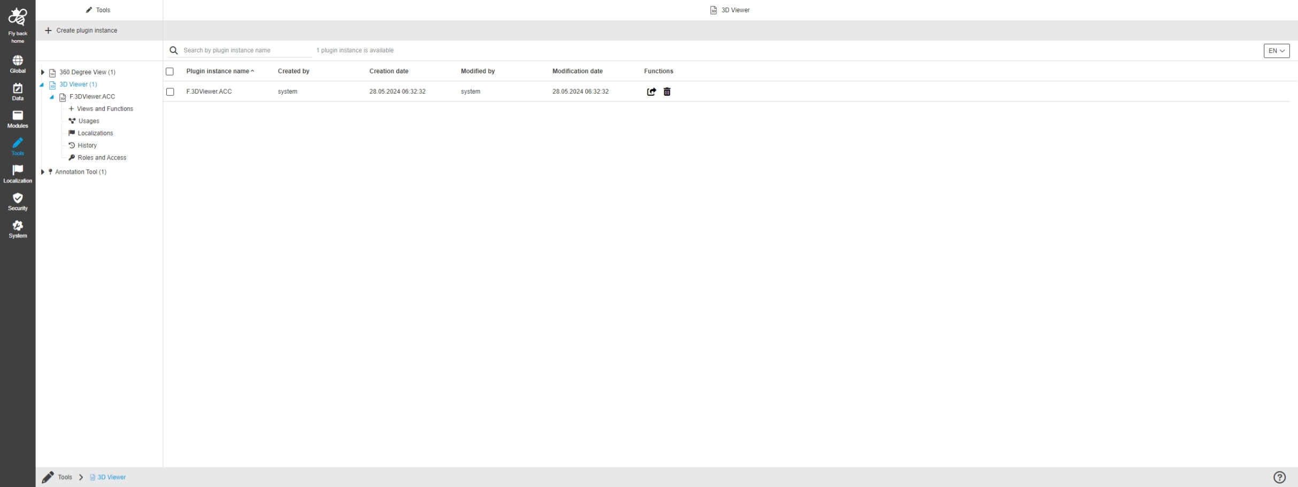This screenshot has width=1298, height=487.
Task: Click the Fly back home bee icon
Action: pyautogui.click(x=18, y=17)
